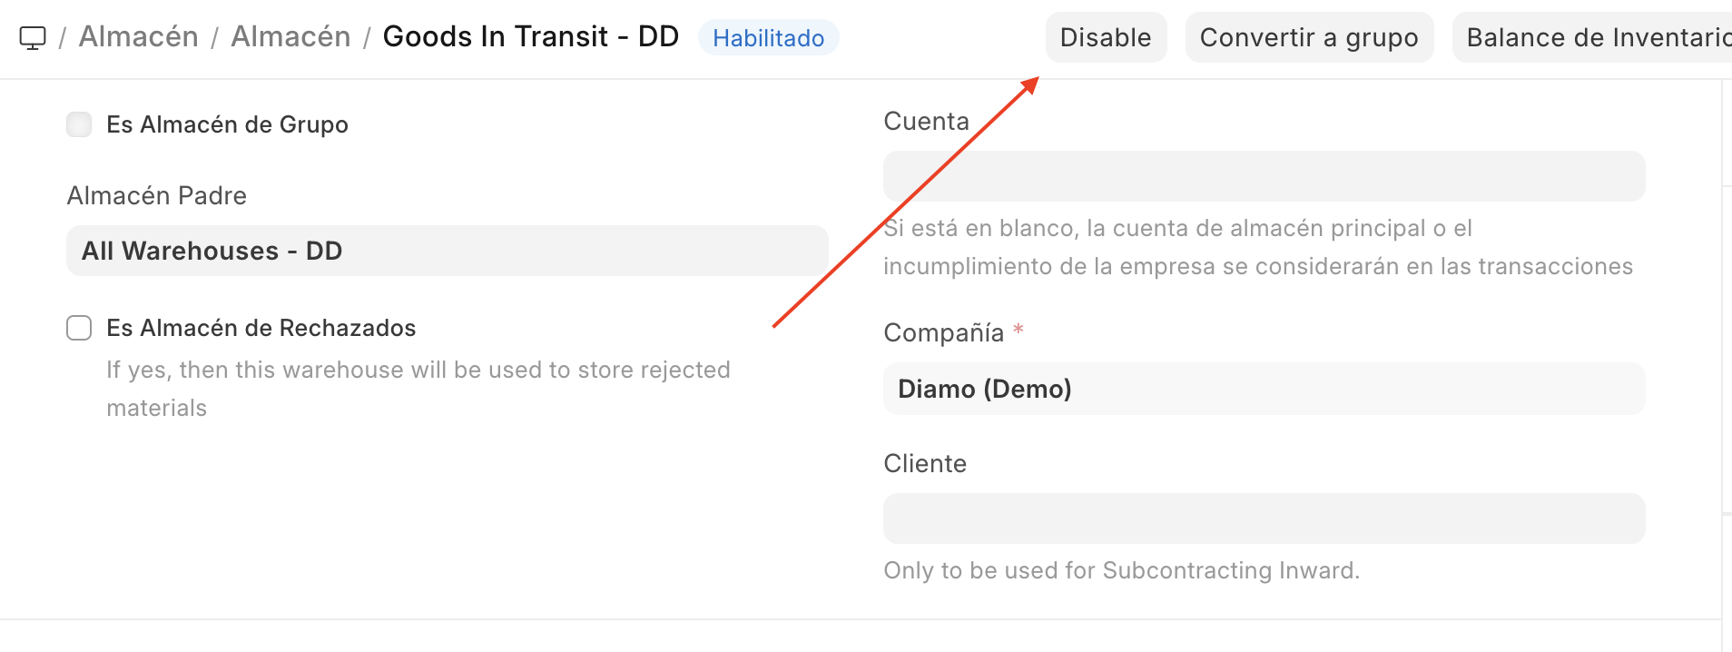Enable the Es Almacén de Rechazados checkbox

79,328
